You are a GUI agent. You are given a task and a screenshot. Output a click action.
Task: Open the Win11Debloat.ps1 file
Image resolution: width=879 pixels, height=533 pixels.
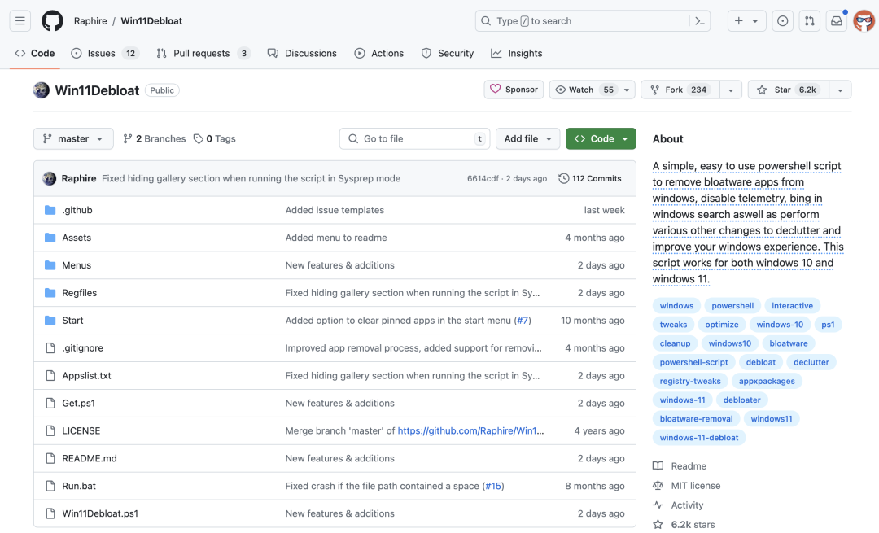point(100,513)
